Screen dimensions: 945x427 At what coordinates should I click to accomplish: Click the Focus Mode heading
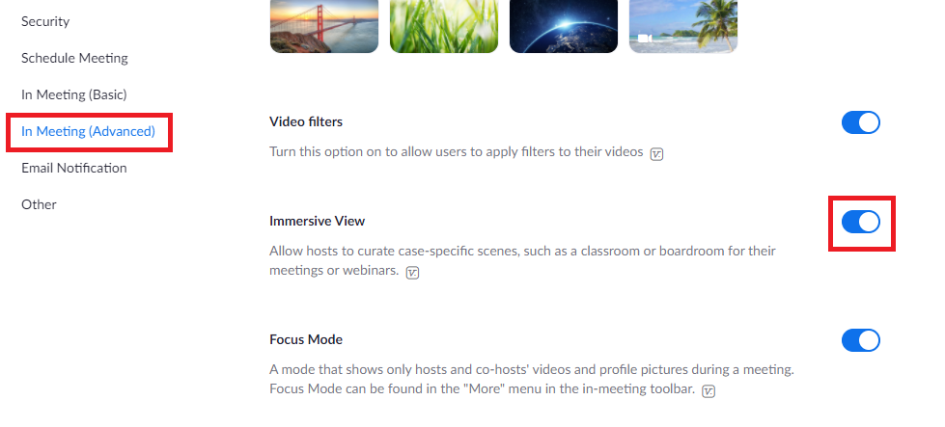(x=305, y=339)
